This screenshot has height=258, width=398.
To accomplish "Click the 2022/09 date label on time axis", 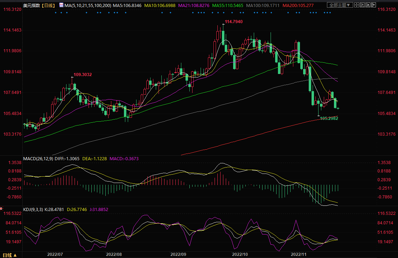I will click(x=179, y=253).
